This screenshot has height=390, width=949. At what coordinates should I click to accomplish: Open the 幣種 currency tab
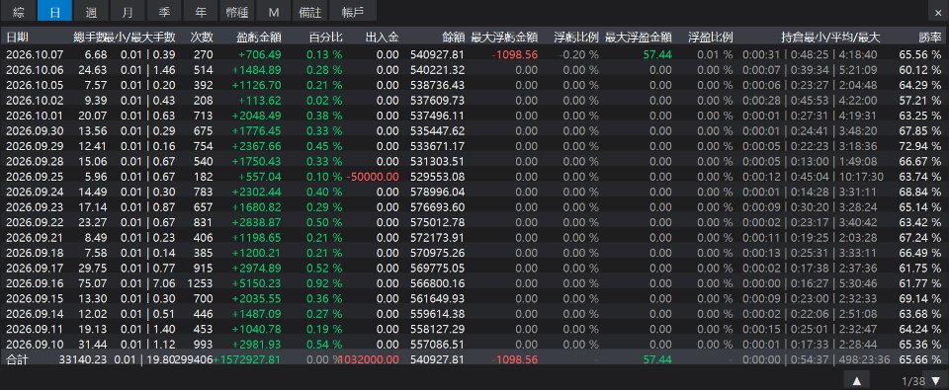click(236, 11)
